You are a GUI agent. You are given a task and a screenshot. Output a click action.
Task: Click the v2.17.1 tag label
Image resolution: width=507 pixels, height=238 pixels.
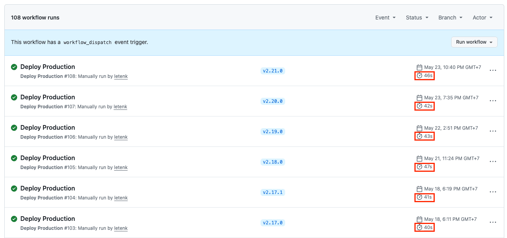pos(273,192)
